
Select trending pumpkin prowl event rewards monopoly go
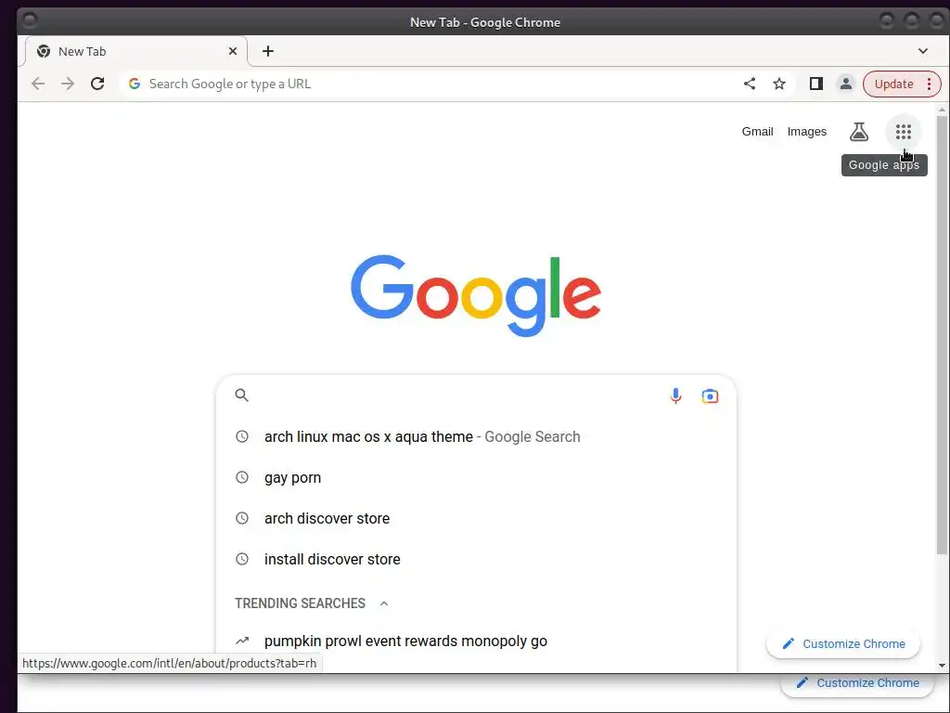(x=476, y=641)
